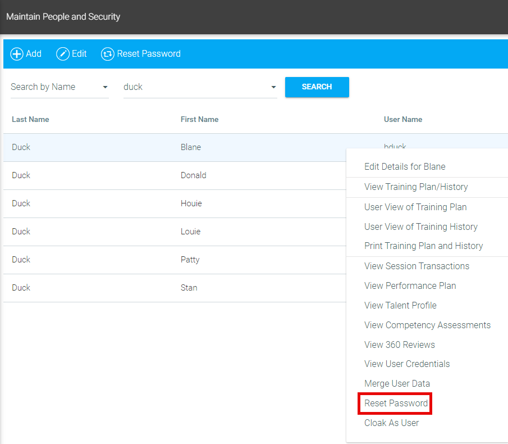This screenshot has height=444, width=508.
Task: Click the Add plus icon
Action: (x=17, y=54)
